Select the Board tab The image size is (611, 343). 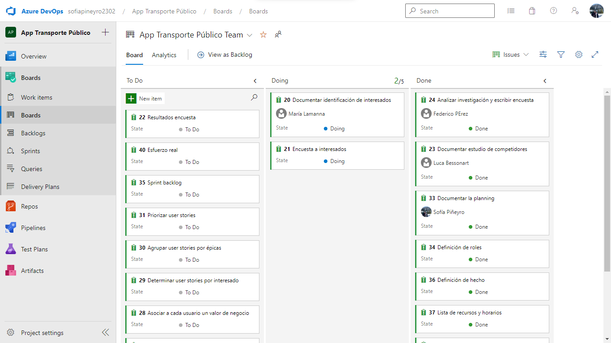[134, 54]
